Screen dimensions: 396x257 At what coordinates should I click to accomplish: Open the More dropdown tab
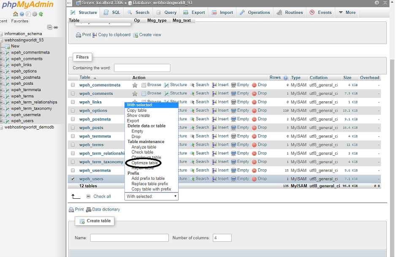(347, 13)
